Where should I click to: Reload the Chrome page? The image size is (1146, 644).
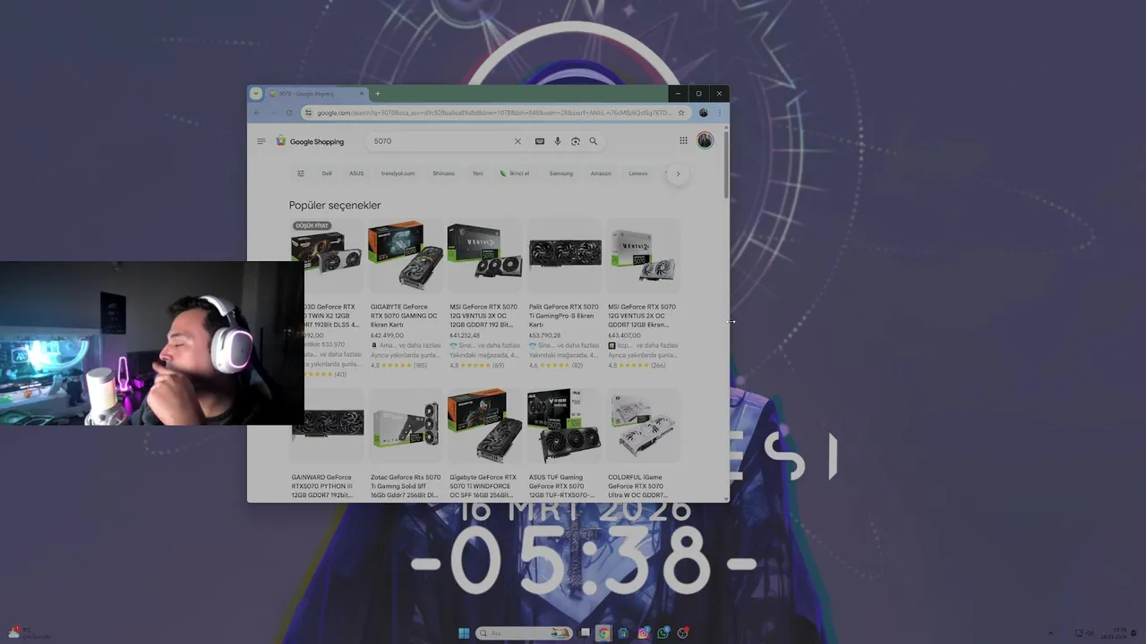point(289,113)
